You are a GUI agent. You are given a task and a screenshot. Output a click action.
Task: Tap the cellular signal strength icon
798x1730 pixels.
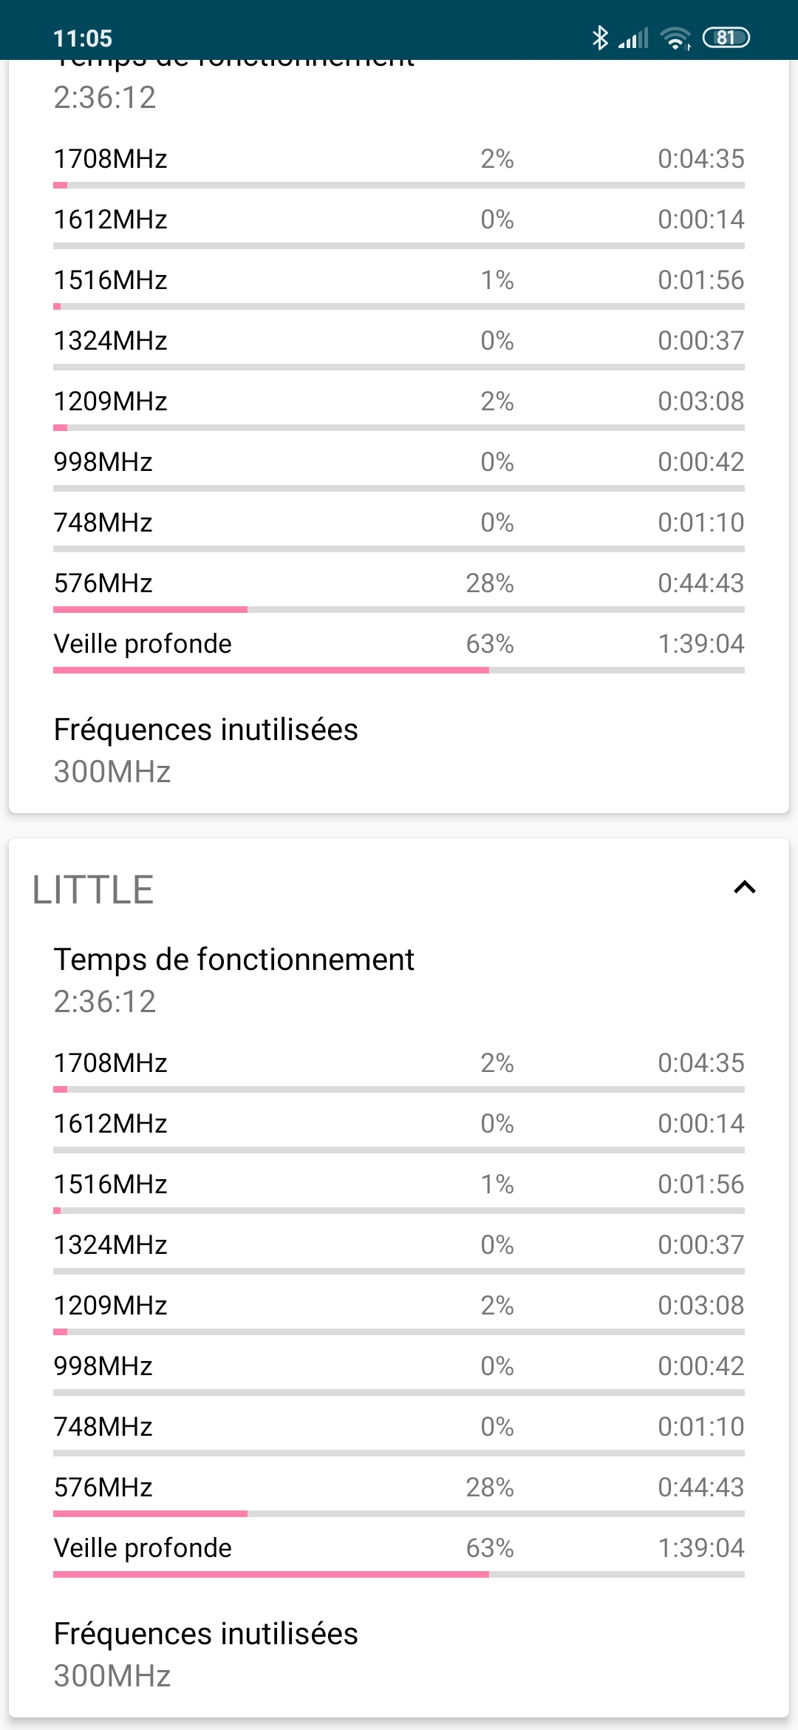pos(633,38)
